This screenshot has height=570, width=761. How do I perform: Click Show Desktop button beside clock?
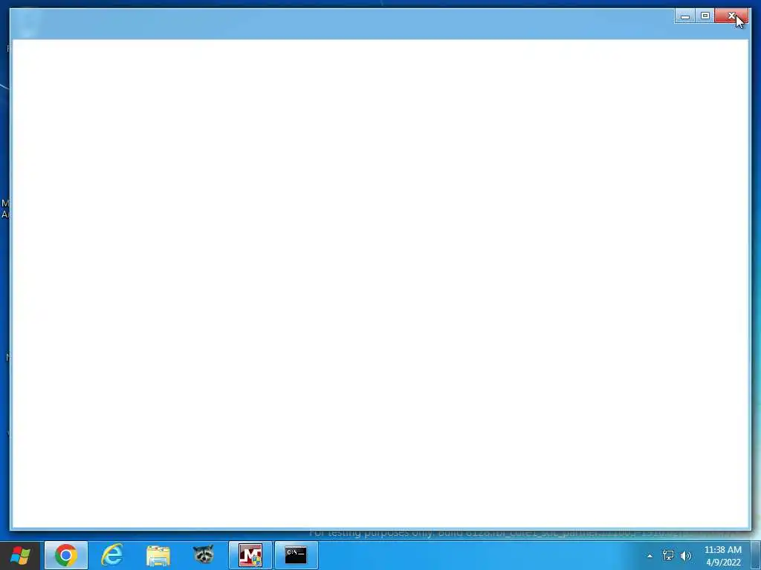coord(756,555)
